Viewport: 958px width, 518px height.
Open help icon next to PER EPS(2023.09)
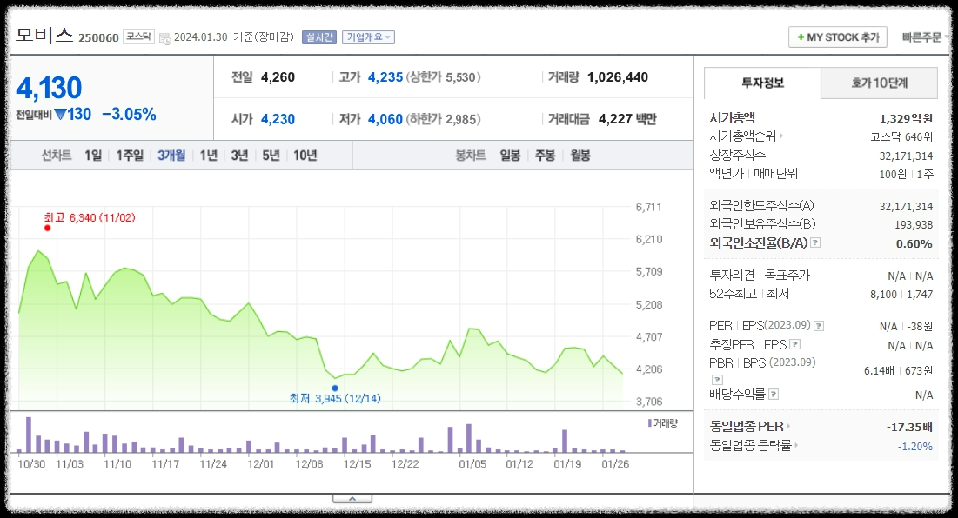(819, 326)
